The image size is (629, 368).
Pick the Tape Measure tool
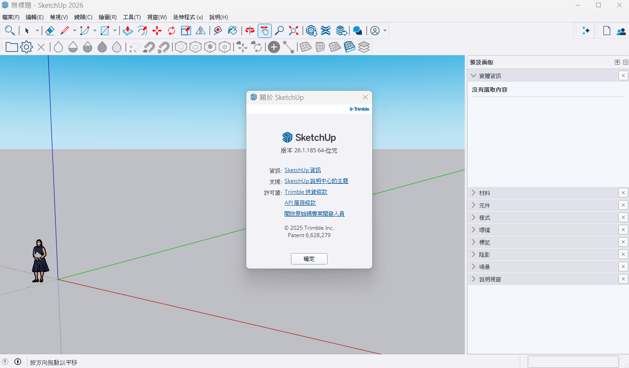(x=218, y=31)
